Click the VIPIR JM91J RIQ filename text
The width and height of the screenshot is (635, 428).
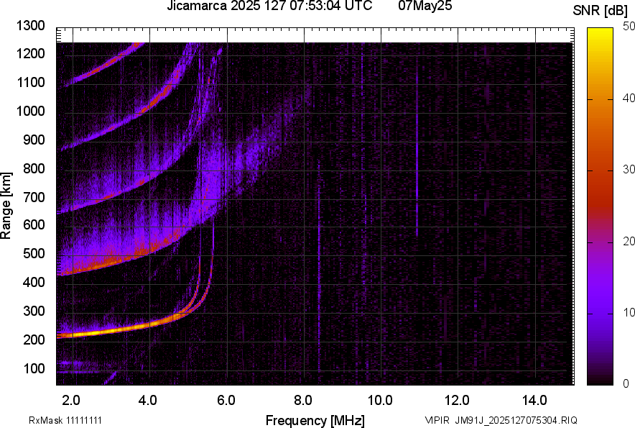[501, 420]
